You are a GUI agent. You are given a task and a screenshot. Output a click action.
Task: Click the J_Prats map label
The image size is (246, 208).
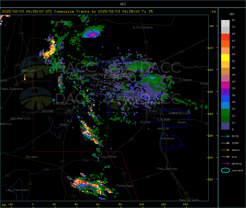coord(151,111)
